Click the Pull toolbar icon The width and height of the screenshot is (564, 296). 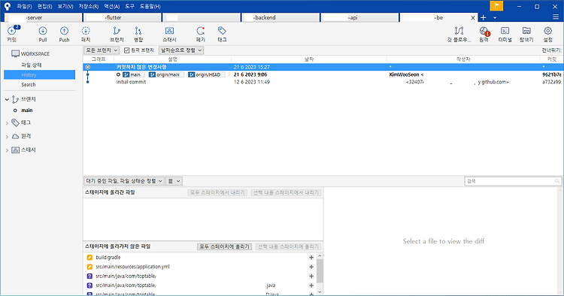click(43, 31)
